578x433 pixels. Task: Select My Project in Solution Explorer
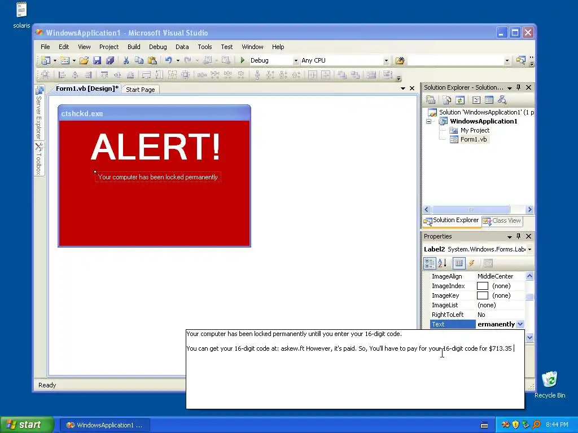[475, 130]
